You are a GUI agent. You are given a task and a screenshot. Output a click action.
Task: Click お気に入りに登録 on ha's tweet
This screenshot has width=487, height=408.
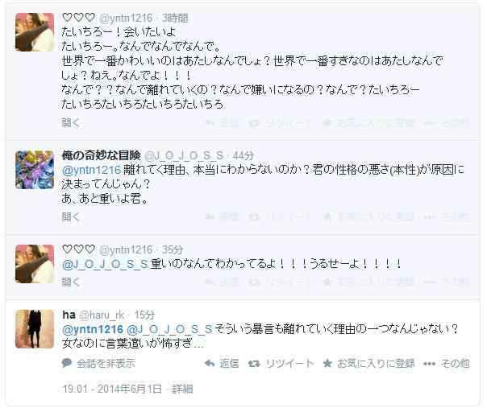[376, 364]
